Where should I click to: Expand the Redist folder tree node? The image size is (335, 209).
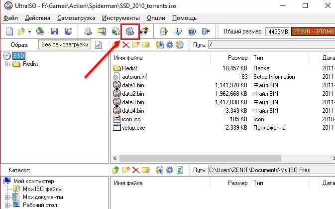click(x=7, y=64)
